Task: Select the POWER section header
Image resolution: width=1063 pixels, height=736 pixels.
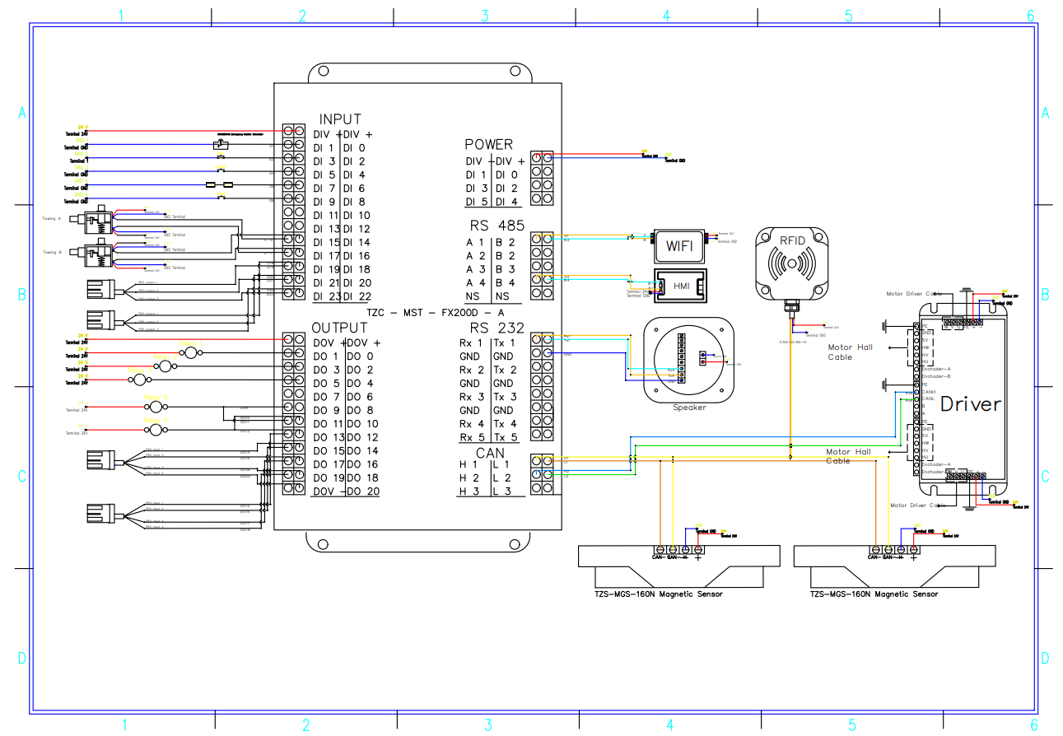Action: click(x=488, y=144)
